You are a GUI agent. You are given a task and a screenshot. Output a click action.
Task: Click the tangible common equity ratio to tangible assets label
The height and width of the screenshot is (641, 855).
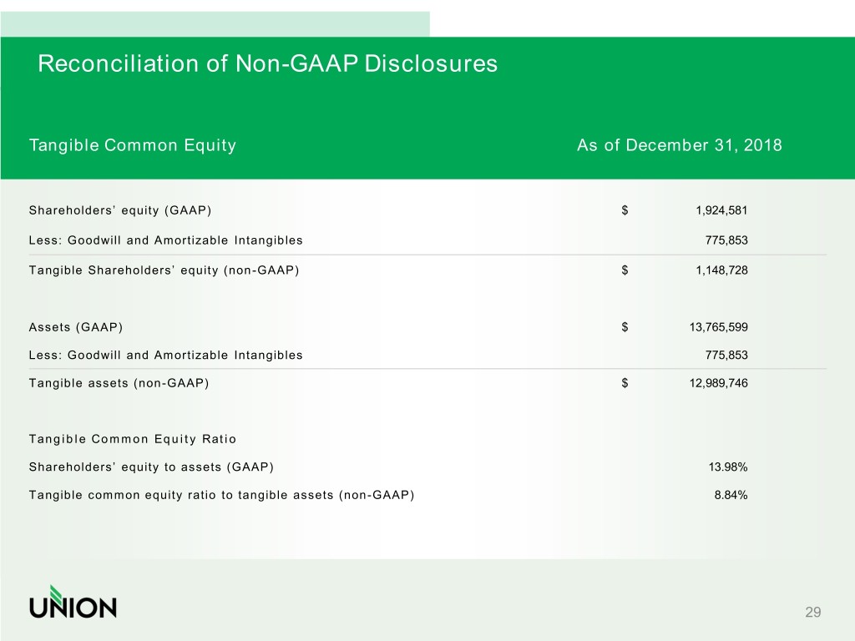[221, 495]
